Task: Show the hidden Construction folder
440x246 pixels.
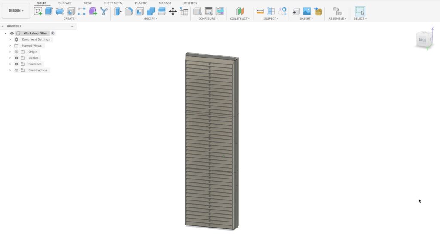Action: pyautogui.click(x=17, y=70)
